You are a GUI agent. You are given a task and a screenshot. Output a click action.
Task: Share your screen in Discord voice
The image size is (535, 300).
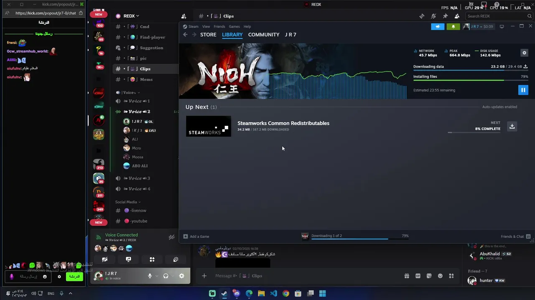[128, 259]
